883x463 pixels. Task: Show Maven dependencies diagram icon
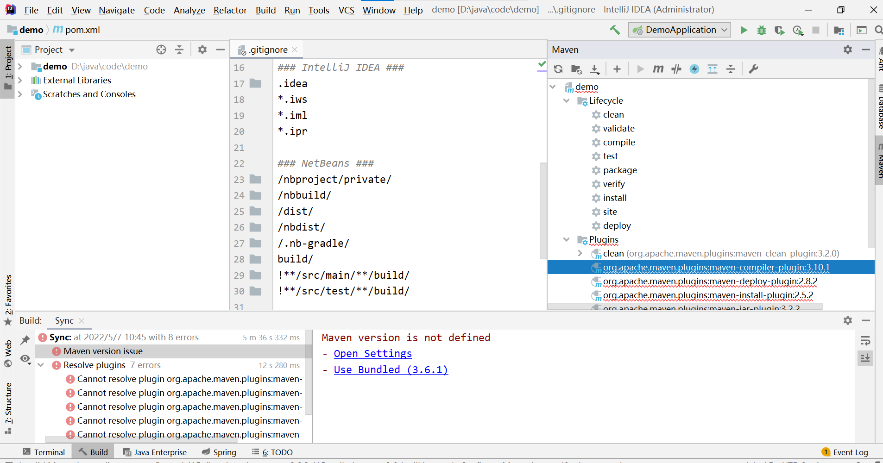click(713, 69)
